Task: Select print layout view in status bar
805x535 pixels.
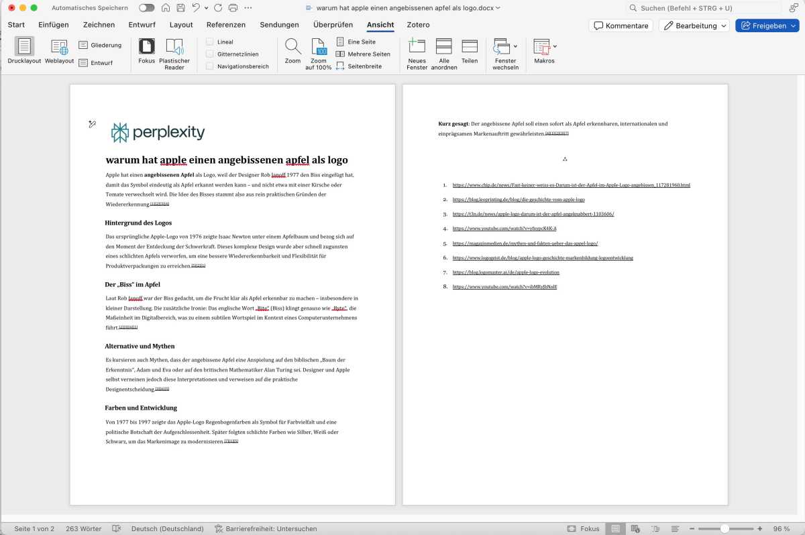Action: click(x=615, y=528)
